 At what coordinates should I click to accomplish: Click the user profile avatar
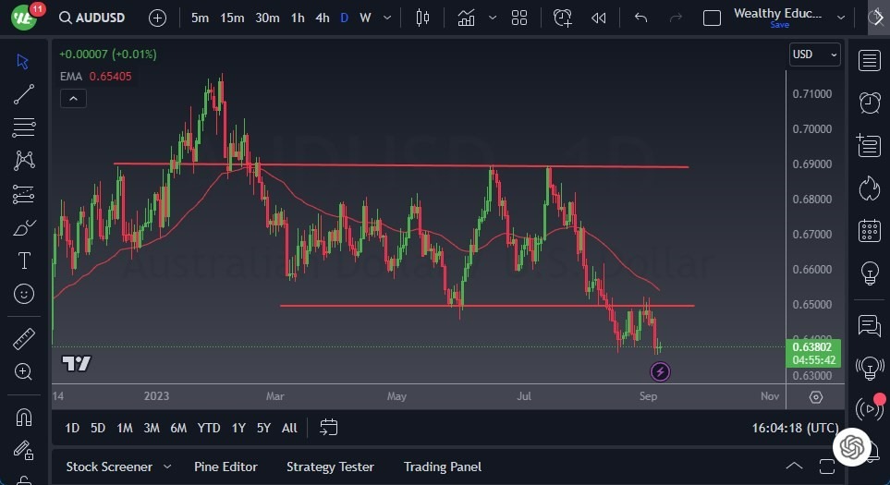pos(24,18)
